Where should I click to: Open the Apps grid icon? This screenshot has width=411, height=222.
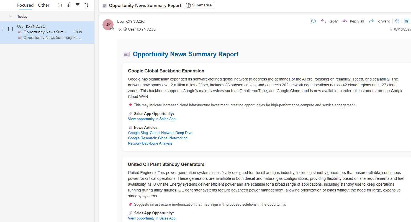click(407, 21)
